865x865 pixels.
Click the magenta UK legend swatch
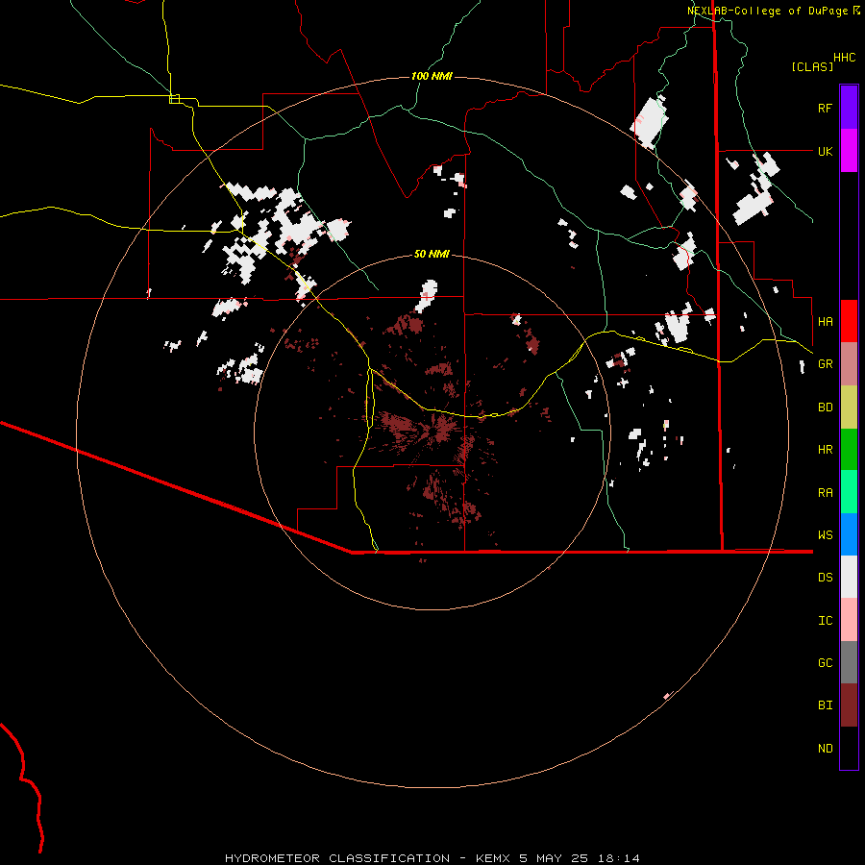(849, 151)
